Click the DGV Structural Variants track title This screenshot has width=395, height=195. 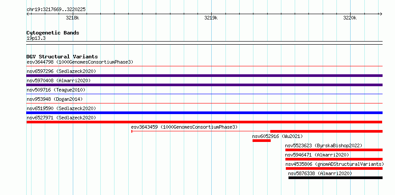[62, 57]
